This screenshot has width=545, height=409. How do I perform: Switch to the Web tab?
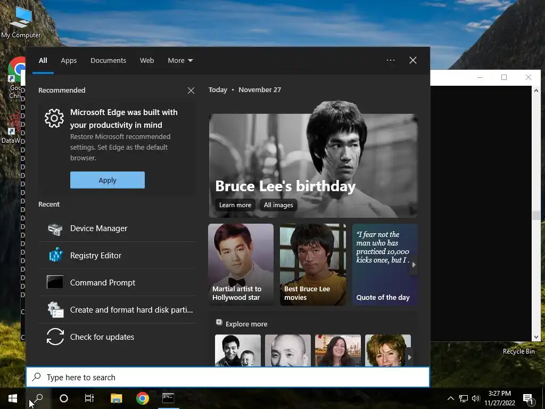click(x=147, y=61)
